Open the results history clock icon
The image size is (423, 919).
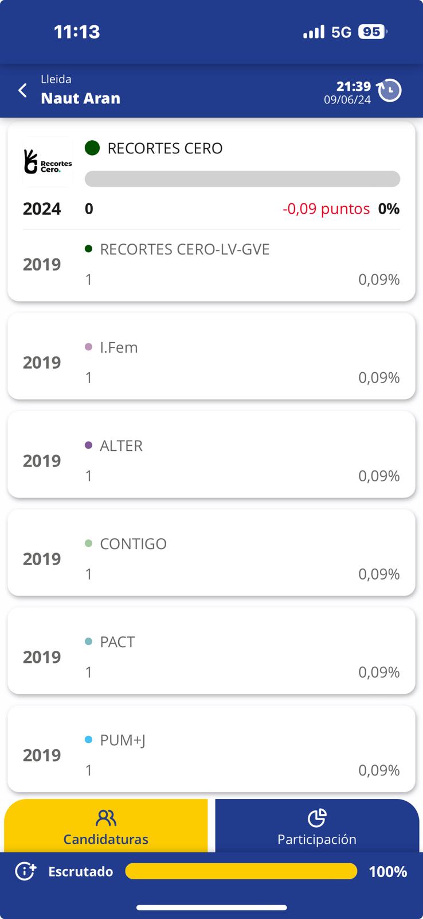pyautogui.click(x=390, y=90)
